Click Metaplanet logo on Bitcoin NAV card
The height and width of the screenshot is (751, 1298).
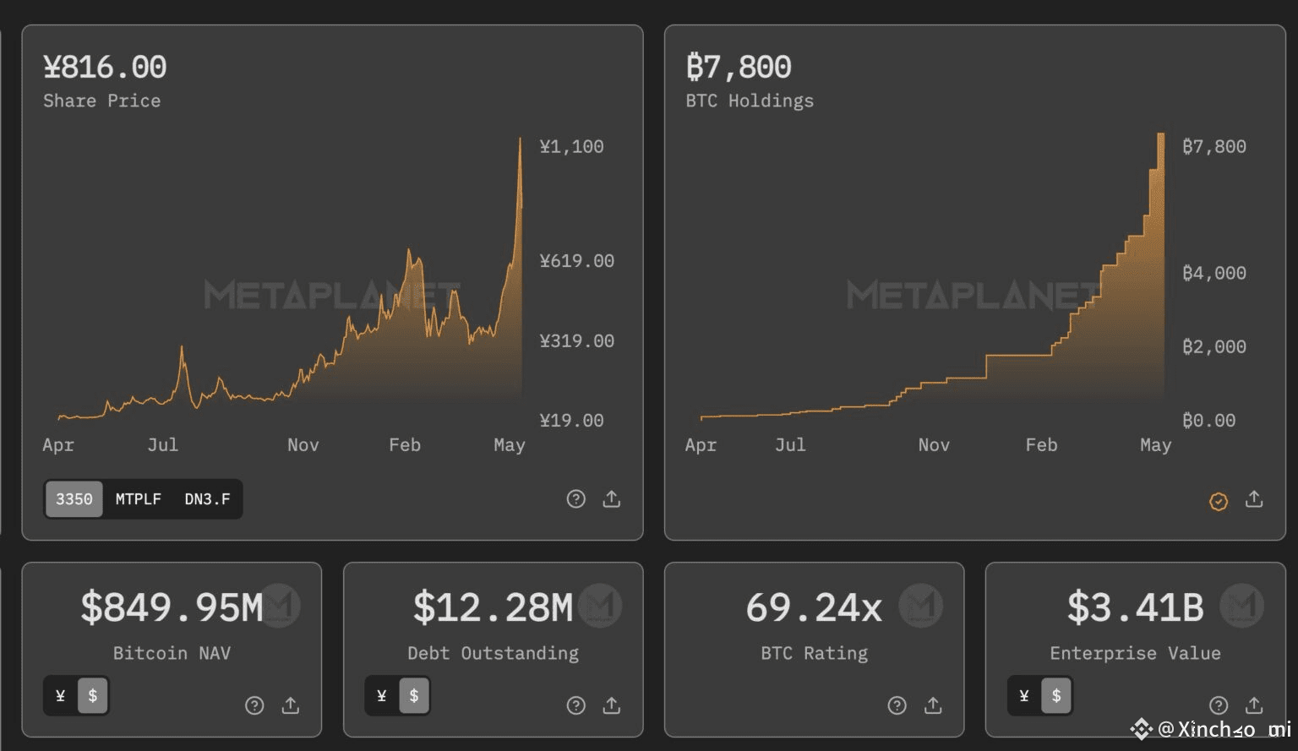coord(278,606)
